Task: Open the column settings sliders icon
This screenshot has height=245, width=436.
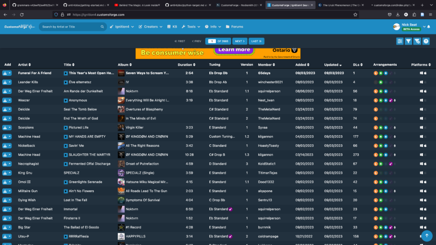Action: 399,41
